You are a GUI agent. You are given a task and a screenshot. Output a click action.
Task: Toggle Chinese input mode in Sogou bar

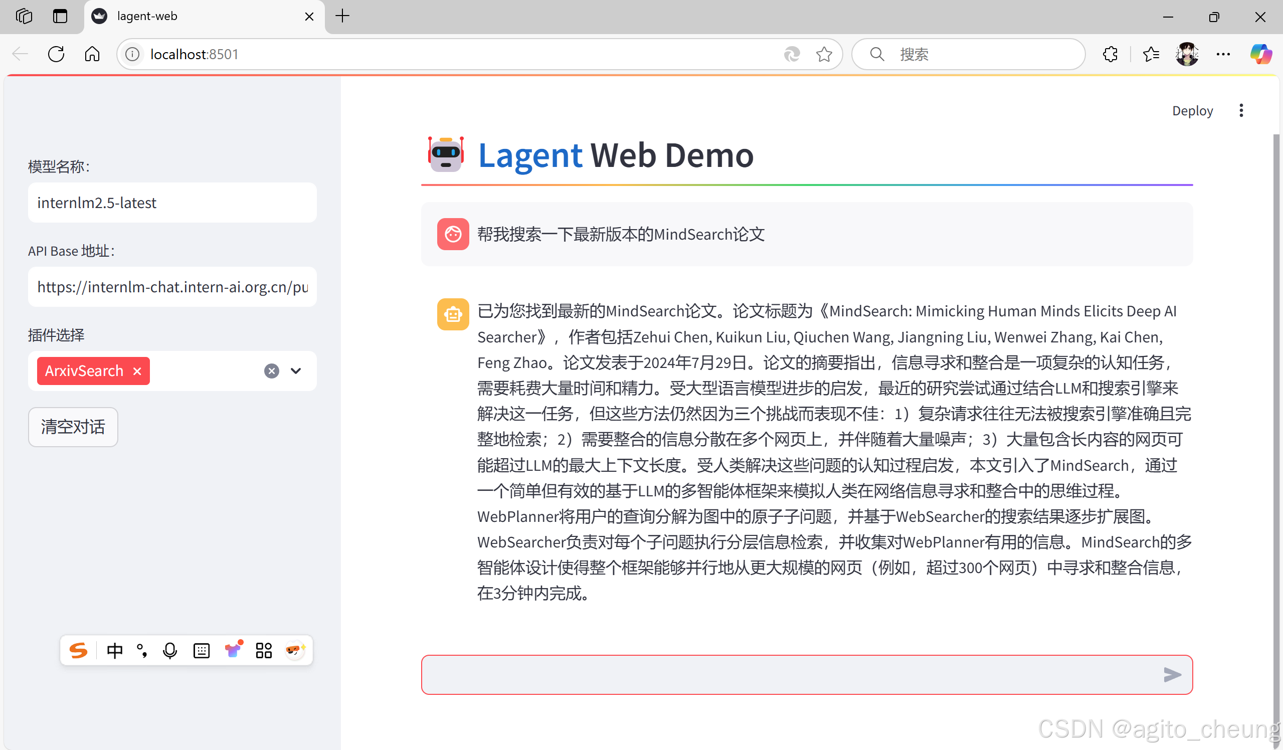[114, 650]
